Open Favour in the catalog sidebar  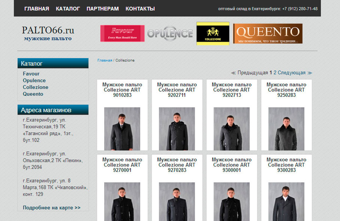point(31,74)
